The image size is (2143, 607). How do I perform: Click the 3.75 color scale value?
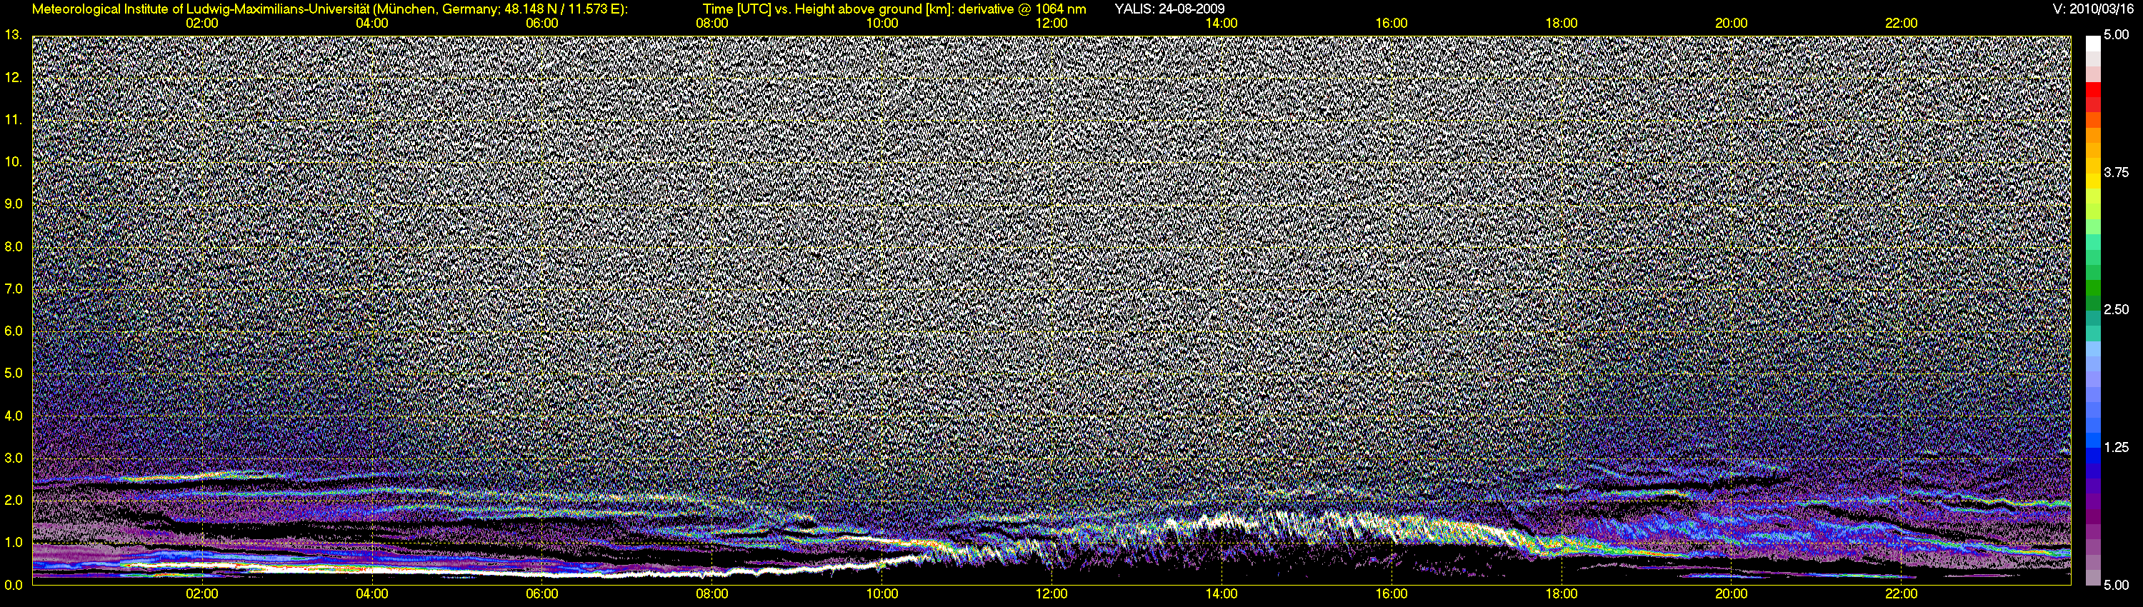[2116, 172]
